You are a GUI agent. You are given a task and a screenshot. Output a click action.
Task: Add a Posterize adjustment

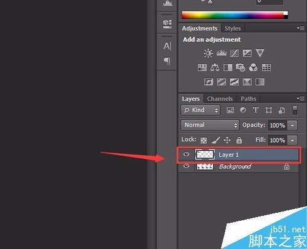(x=222, y=82)
